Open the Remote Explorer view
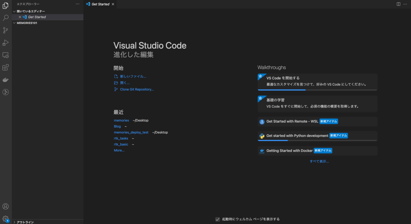The width and height of the screenshot is (411, 224). [x=5, y=55]
